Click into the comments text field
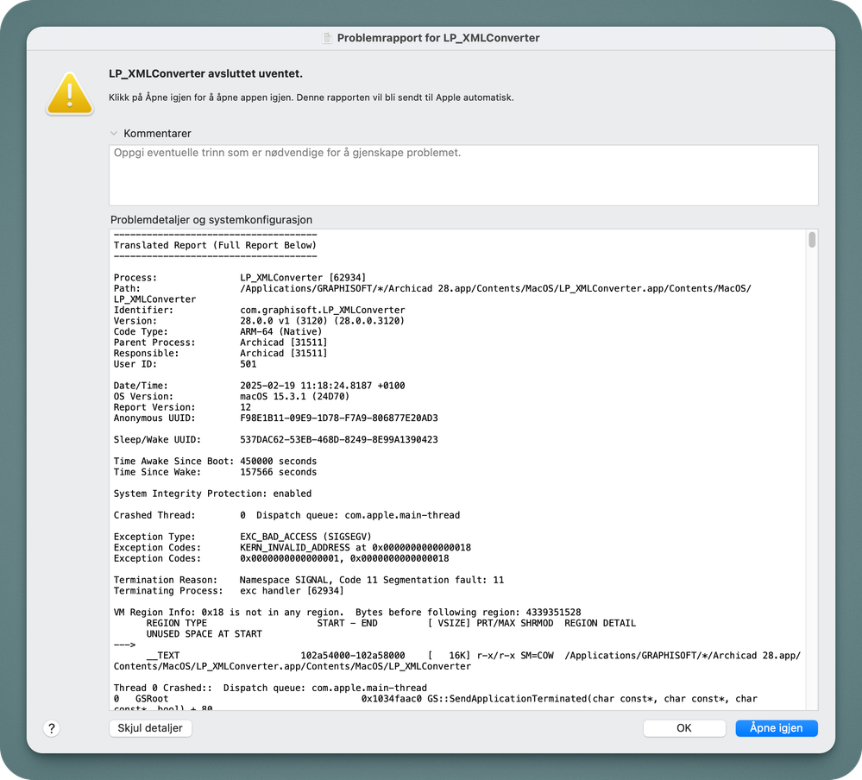The width and height of the screenshot is (862, 780). pos(463,175)
